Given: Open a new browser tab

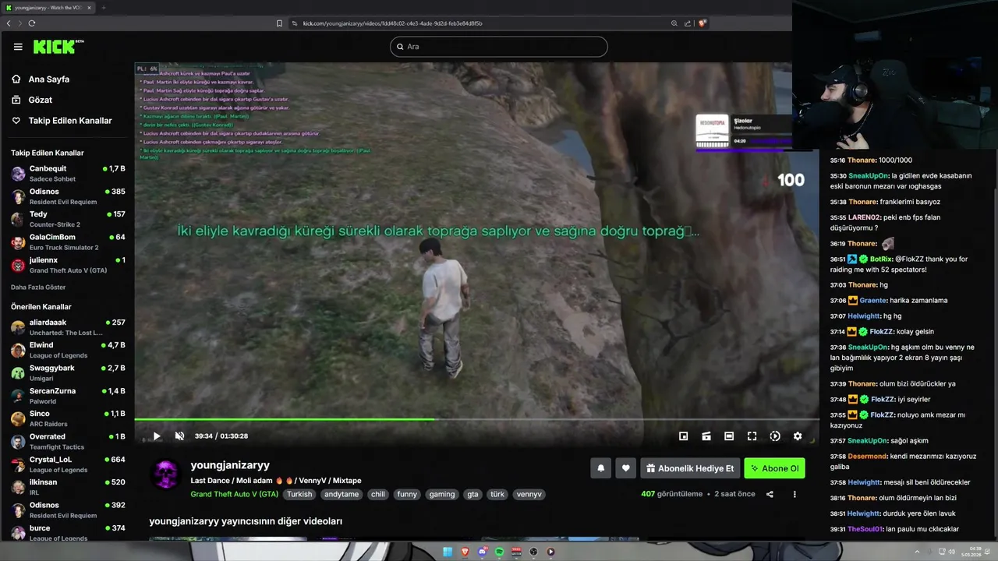Looking at the screenshot, I should pyautogui.click(x=103, y=8).
